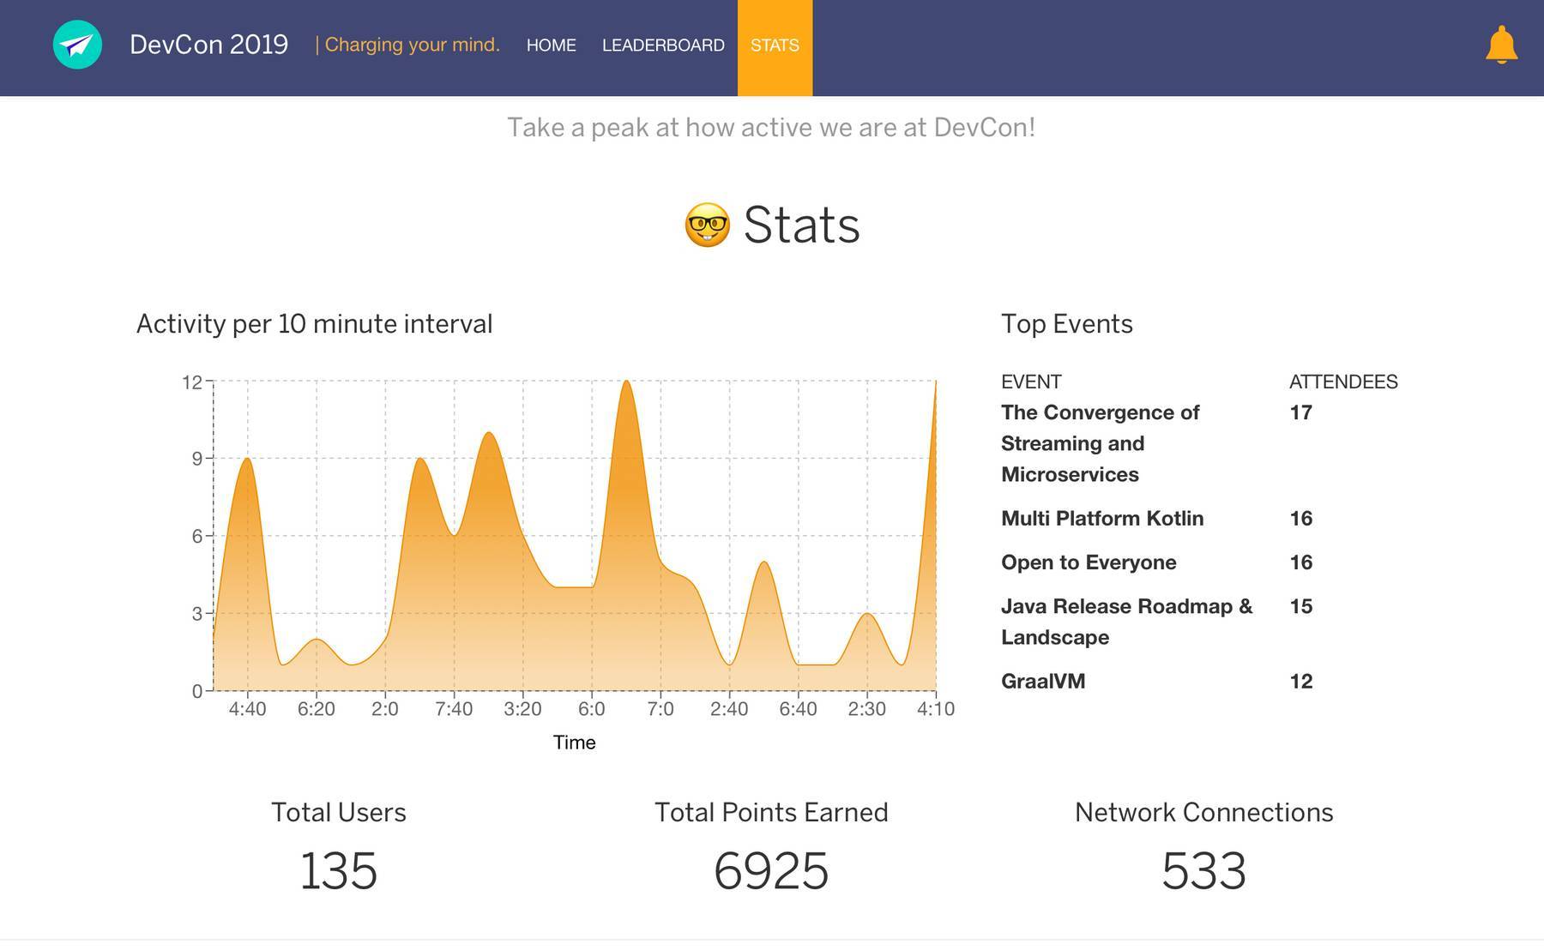Click the EVENT column header
Screen dimensions: 1544x950
point(1031,382)
